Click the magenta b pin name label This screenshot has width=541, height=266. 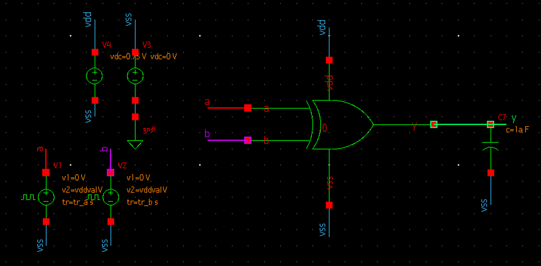click(x=207, y=133)
